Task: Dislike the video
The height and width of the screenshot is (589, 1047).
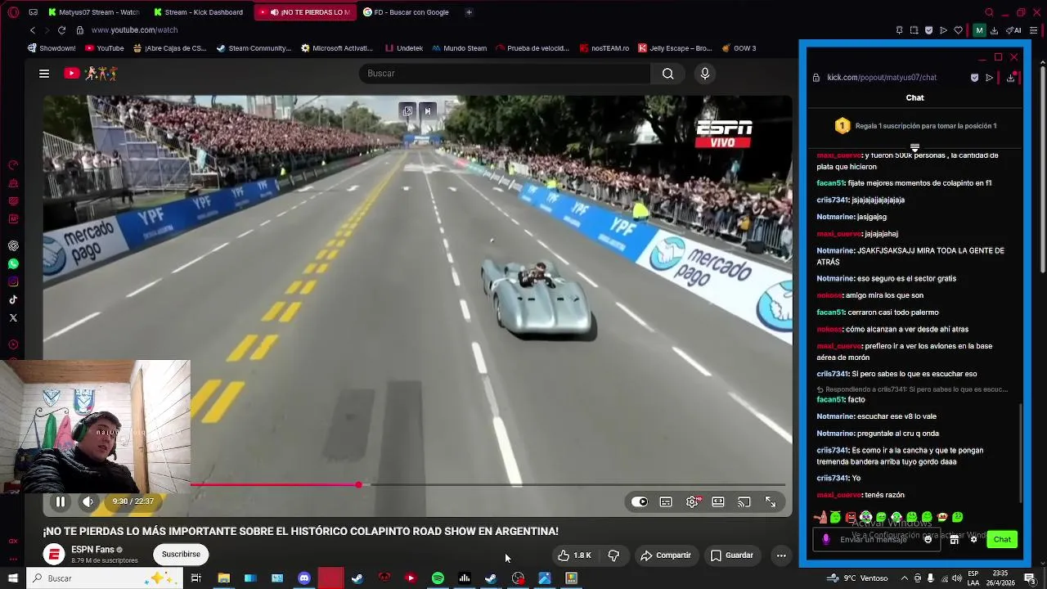Action: (x=613, y=555)
